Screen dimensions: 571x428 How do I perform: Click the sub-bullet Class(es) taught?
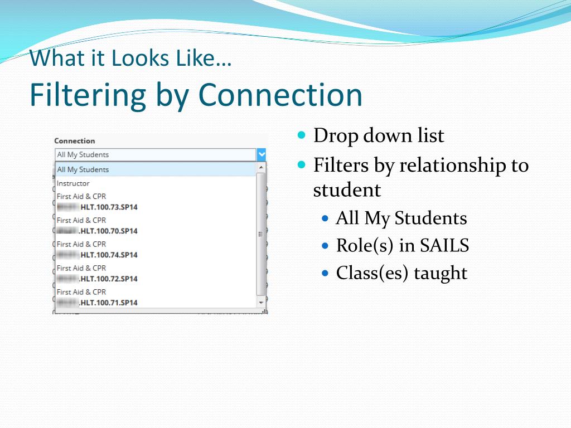[x=401, y=273]
